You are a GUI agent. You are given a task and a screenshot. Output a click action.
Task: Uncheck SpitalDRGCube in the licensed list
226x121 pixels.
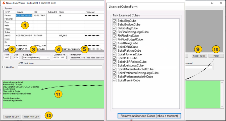click(x=115, y=47)
